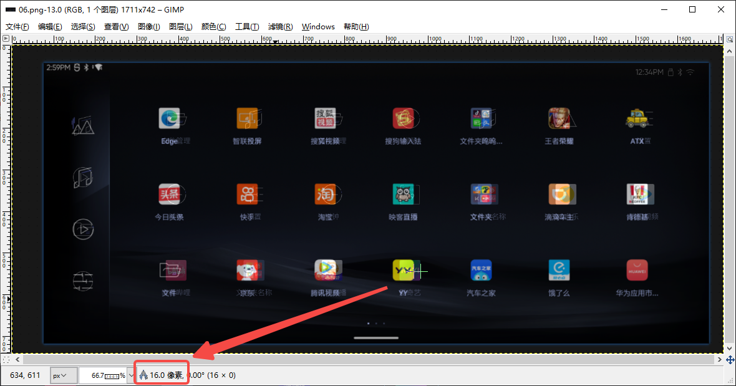
Task: Open the image menu button at ruler corner
Action: pos(6,39)
